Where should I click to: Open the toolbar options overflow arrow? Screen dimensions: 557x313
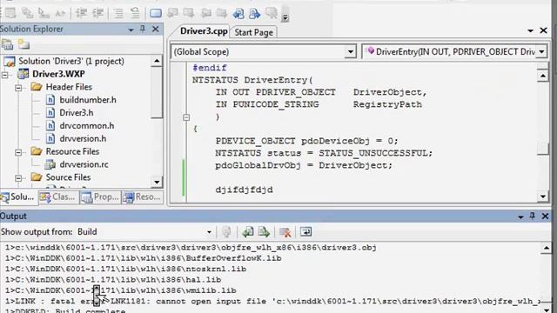point(285,17)
